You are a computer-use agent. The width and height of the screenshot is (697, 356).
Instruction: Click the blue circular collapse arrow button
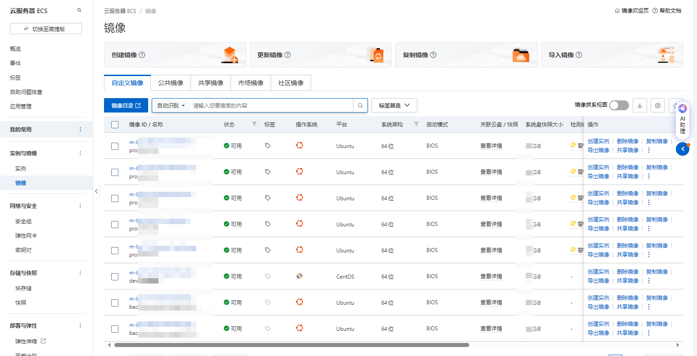click(683, 149)
